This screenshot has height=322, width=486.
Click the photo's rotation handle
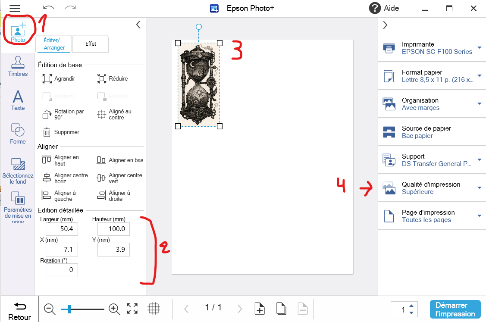(199, 27)
